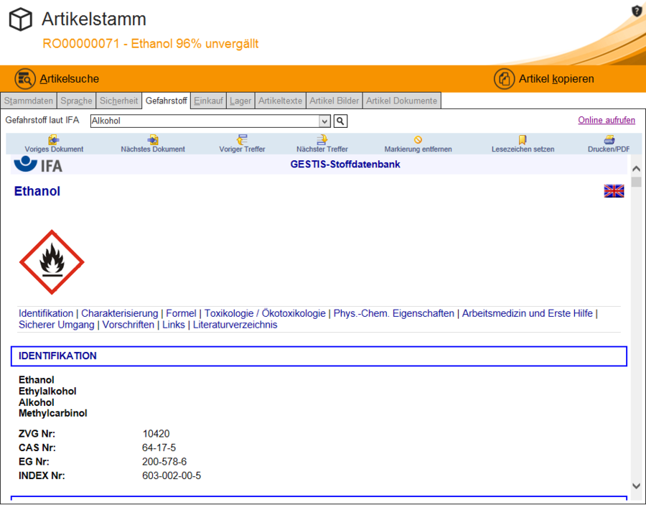The width and height of the screenshot is (646, 505).
Task: Open the Gefahrstoff laut IFA dropdown arrow
Action: (x=324, y=121)
